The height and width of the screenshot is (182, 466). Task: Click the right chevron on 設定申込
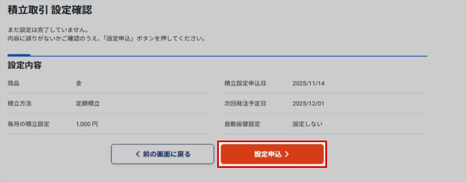[287, 154]
